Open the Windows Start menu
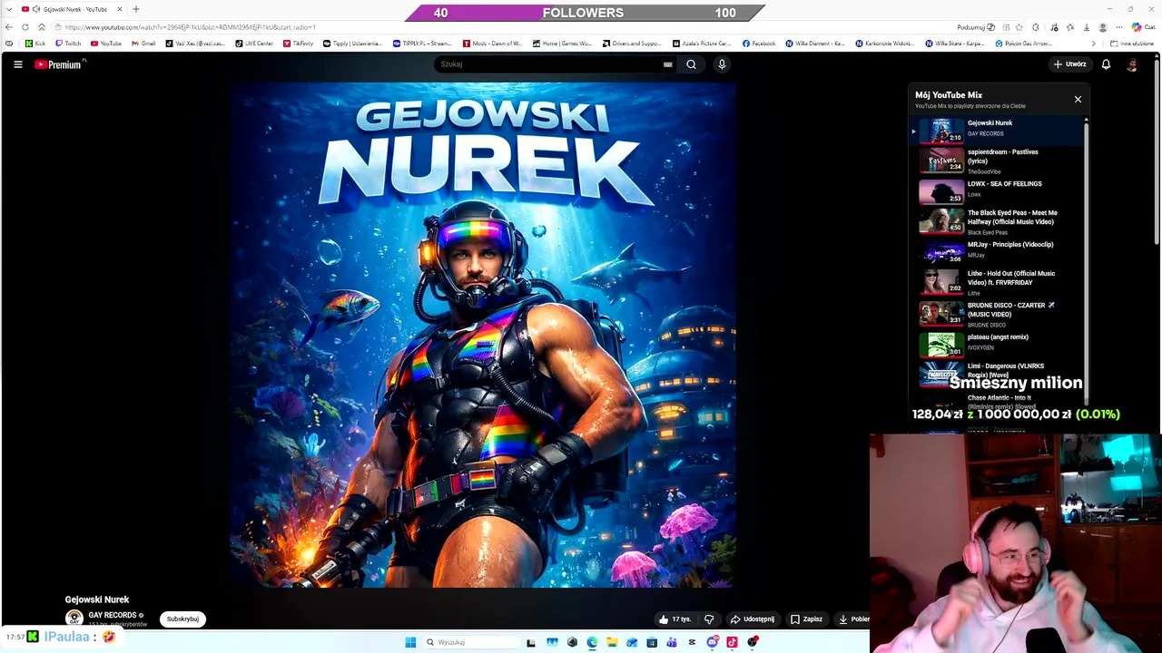The height and width of the screenshot is (653, 1162). point(410,642)
